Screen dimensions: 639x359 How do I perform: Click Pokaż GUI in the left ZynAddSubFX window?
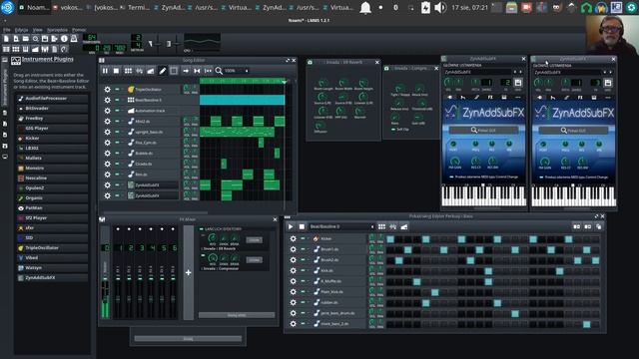click(483, 130)
